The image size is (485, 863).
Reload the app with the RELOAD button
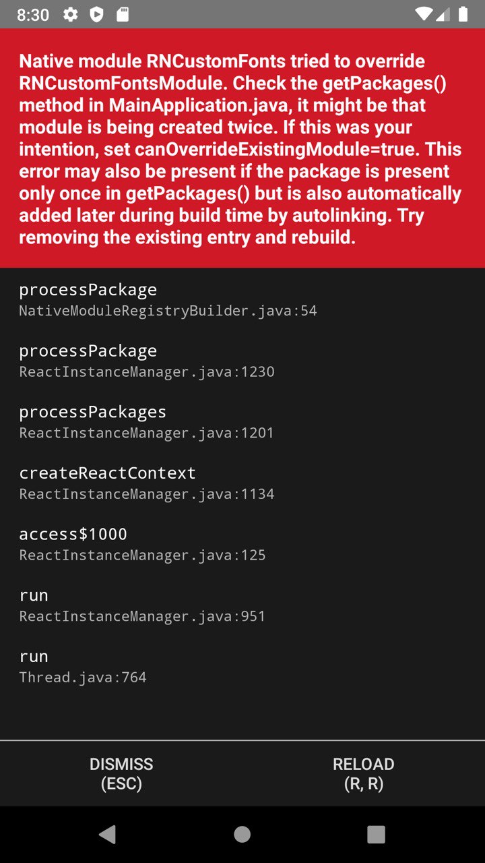point(364,773)
